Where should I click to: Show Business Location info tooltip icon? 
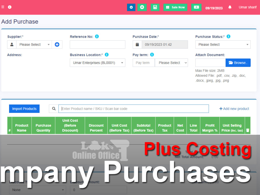(107, 55)
